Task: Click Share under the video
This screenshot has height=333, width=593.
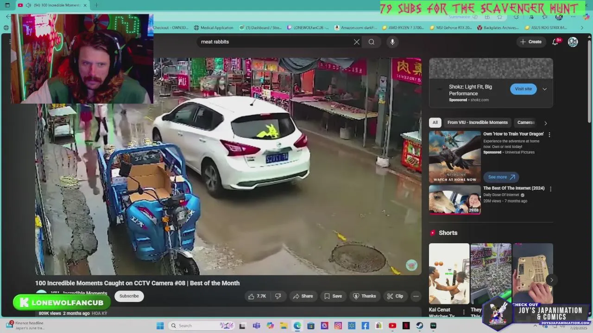Action: [x=303, y=296]
